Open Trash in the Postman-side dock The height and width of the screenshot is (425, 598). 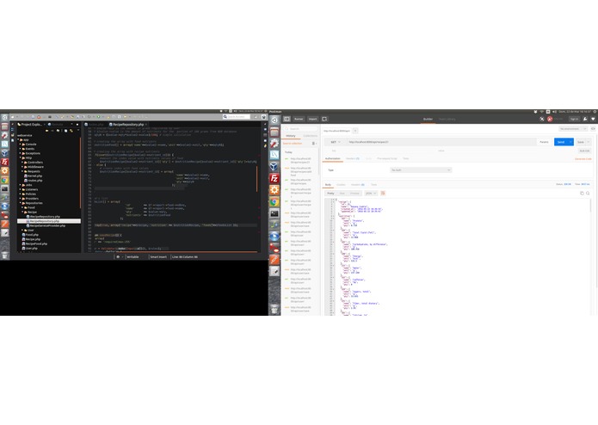click(274, 310)
